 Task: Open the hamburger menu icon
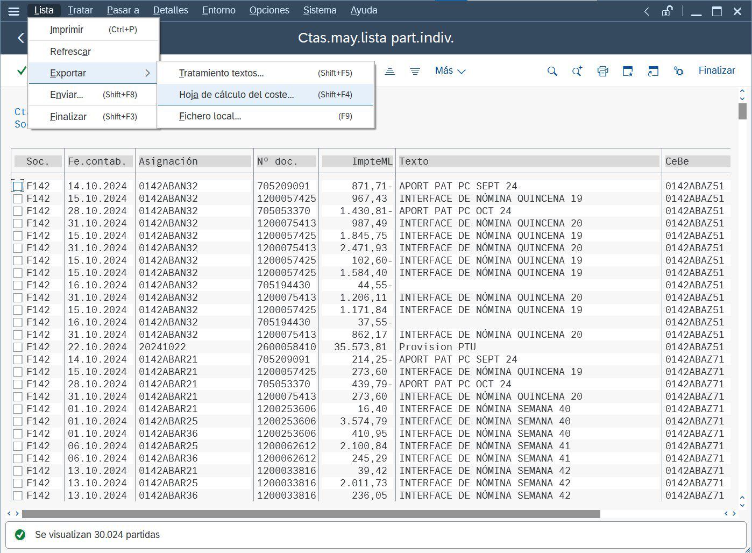click(13, 11)
